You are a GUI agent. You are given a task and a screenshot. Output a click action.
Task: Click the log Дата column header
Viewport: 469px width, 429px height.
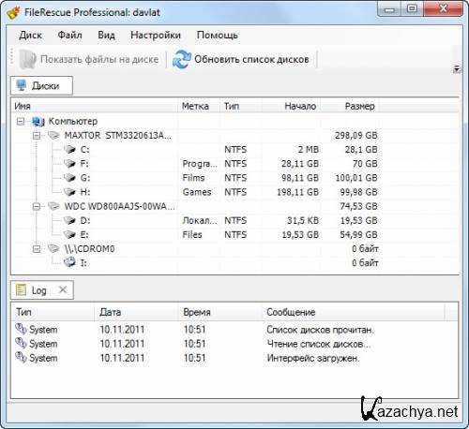click(136, 312)
